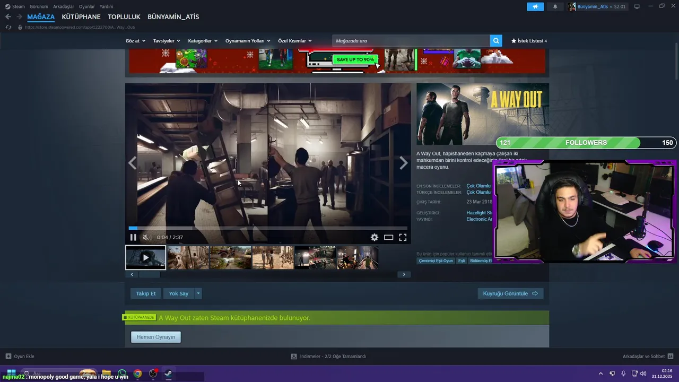
Task: Go back with the navigation arrow
Action: (8, 17)
